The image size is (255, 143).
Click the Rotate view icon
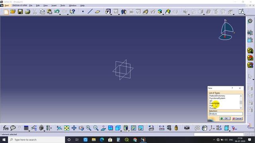pyautogui.click(x=81, y=128)
